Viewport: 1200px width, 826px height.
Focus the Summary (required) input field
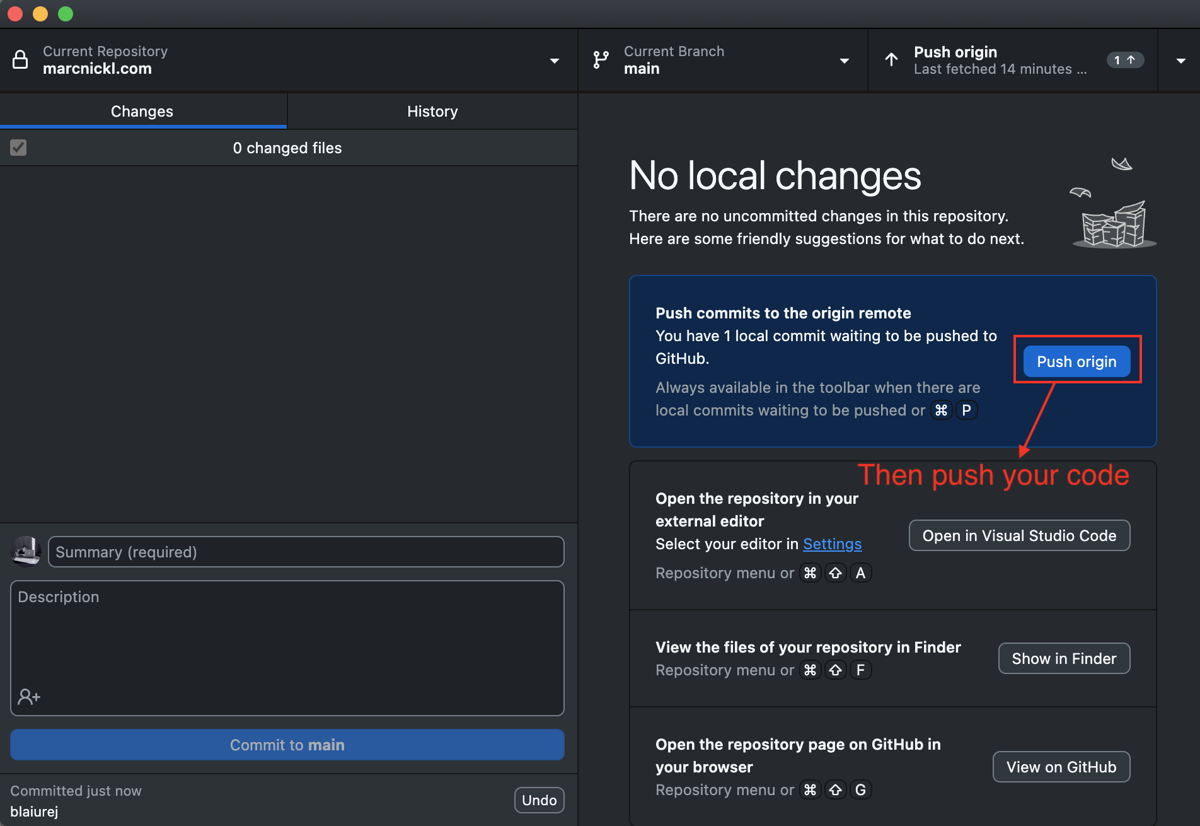click(x=306, y=552)
